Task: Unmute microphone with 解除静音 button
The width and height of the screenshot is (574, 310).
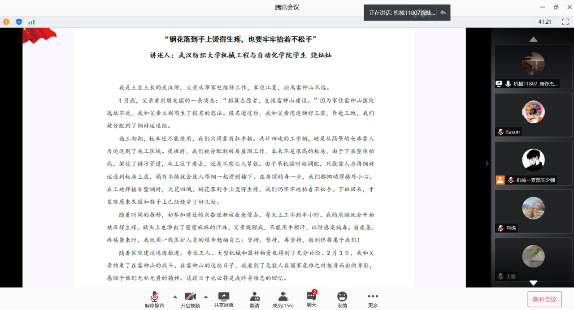Action: (x=154, y=299)
